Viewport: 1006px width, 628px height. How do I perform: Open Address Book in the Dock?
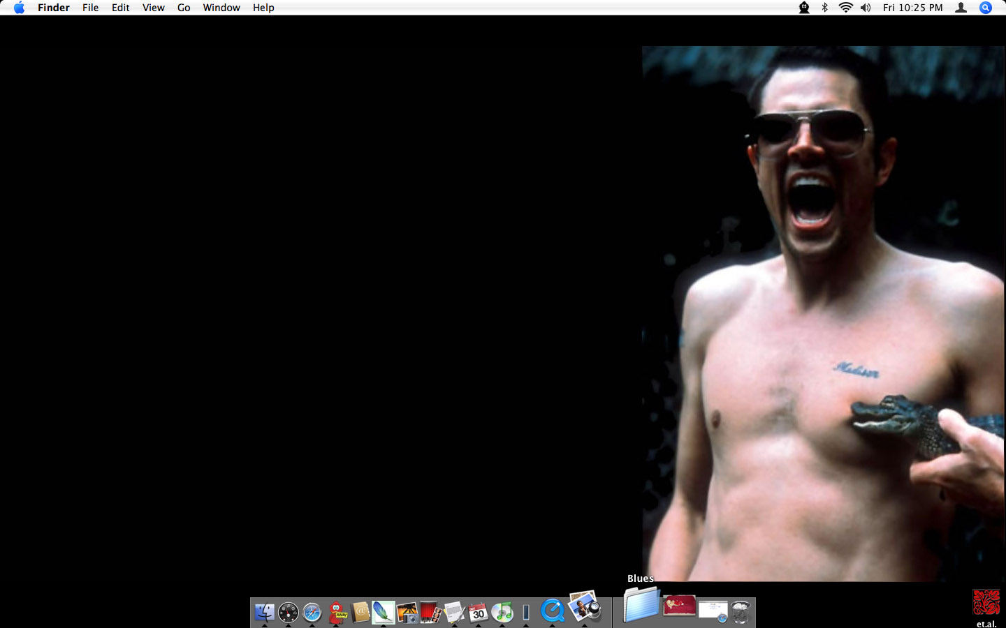(360, 612)
